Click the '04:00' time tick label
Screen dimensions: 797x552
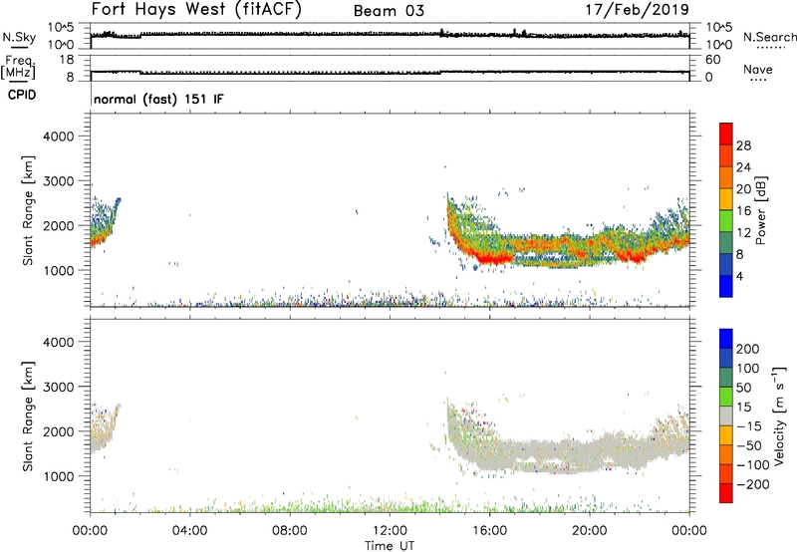(189, 531)
